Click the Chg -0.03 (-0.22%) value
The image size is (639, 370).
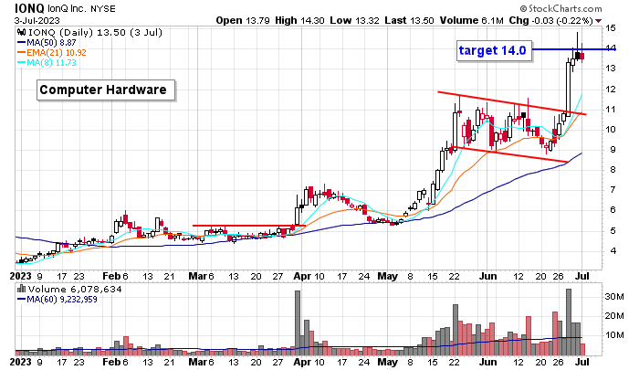click(x=551, y=20)
